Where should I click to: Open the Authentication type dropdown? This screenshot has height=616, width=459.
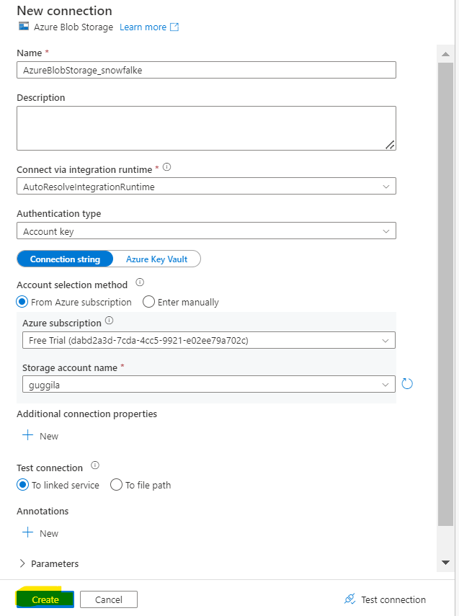[206, 231]
